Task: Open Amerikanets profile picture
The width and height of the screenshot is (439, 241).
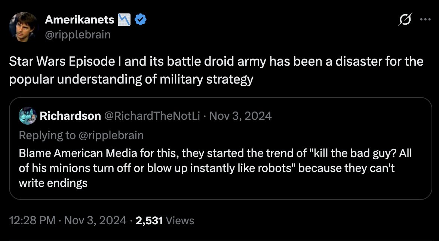Action: (x=24, y=26)
